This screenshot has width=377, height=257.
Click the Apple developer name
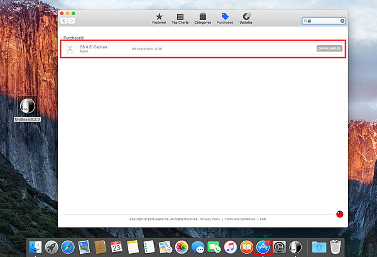point(84,52)
